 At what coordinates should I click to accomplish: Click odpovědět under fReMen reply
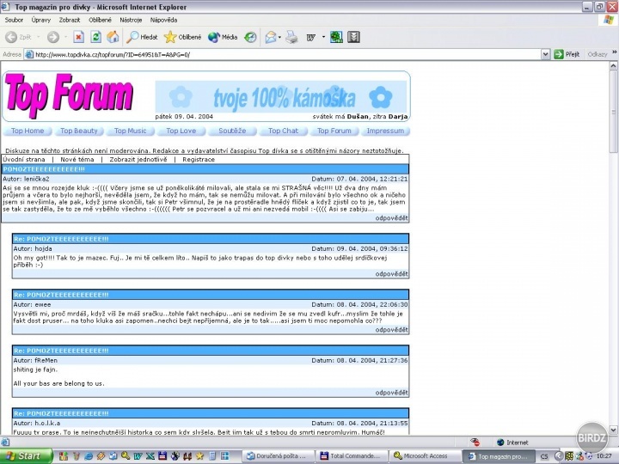[392, 393]
